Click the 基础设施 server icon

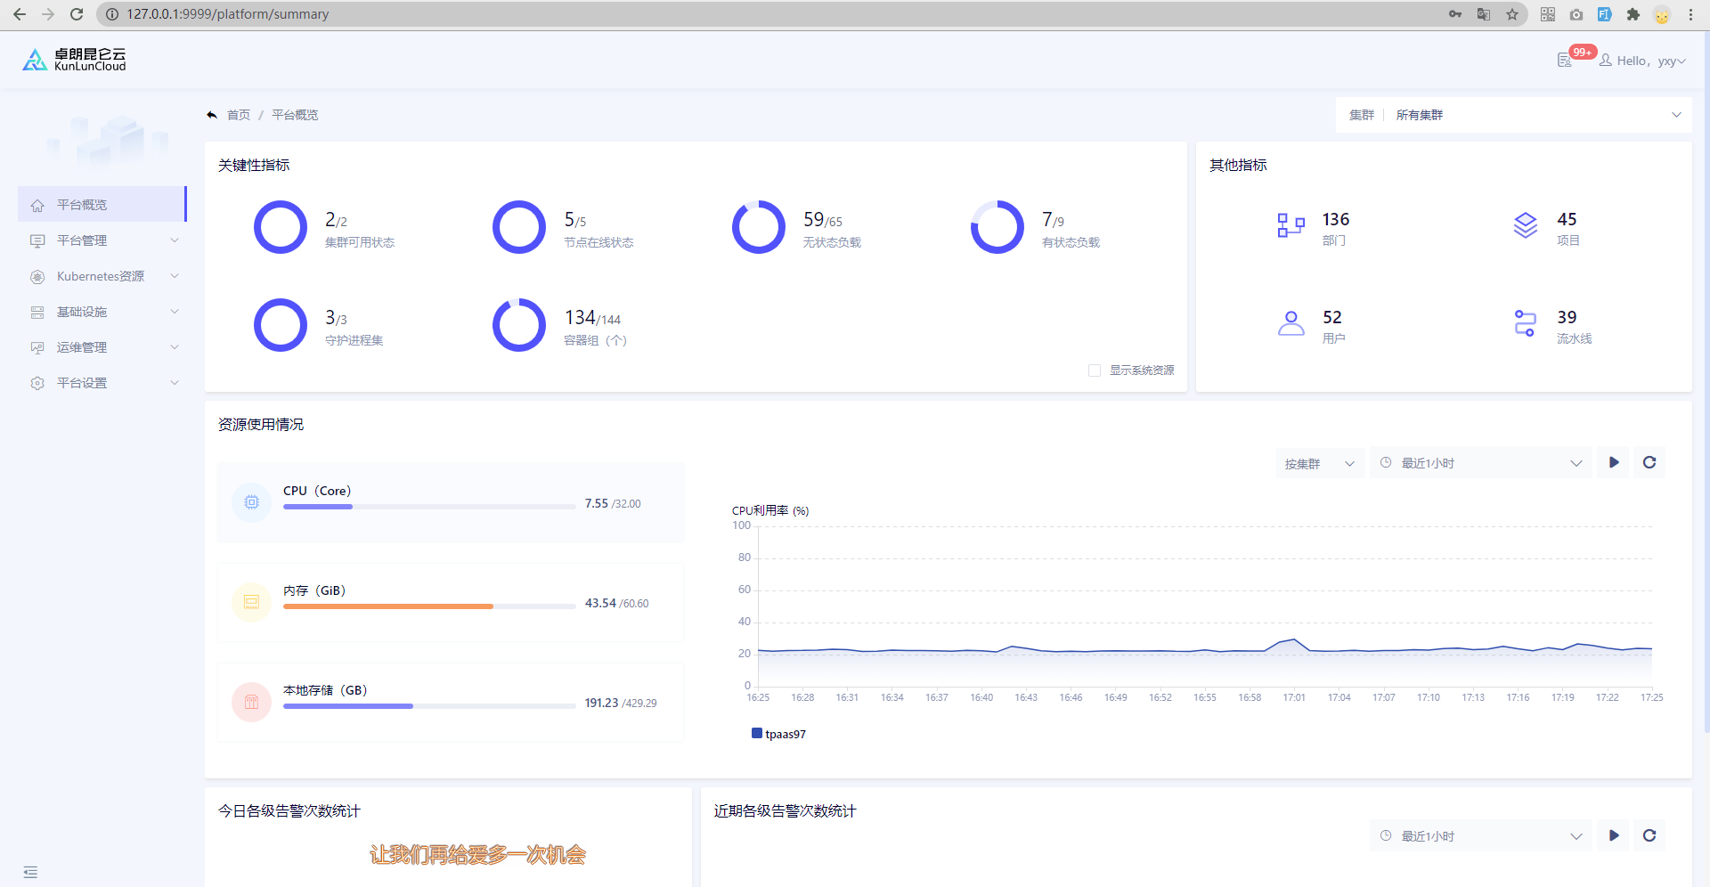[37, 313]
